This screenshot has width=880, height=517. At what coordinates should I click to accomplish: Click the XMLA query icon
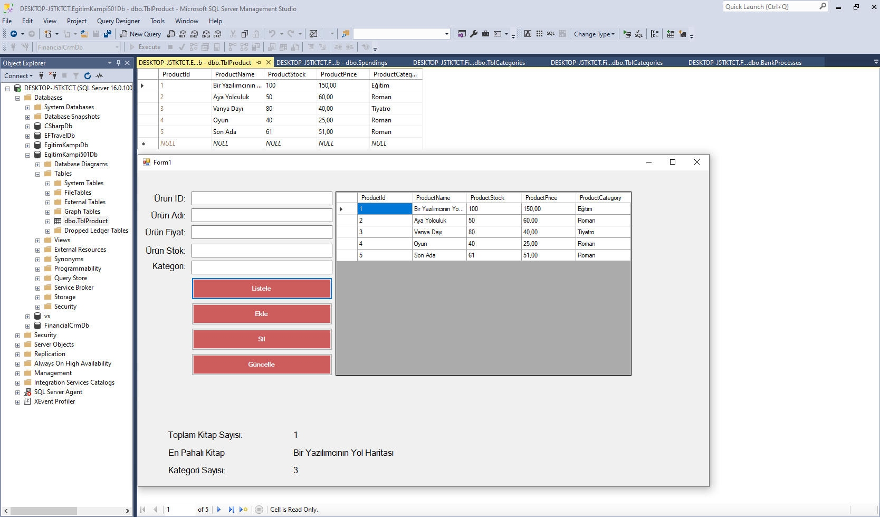pyautogui.click(x=206, y=34)
